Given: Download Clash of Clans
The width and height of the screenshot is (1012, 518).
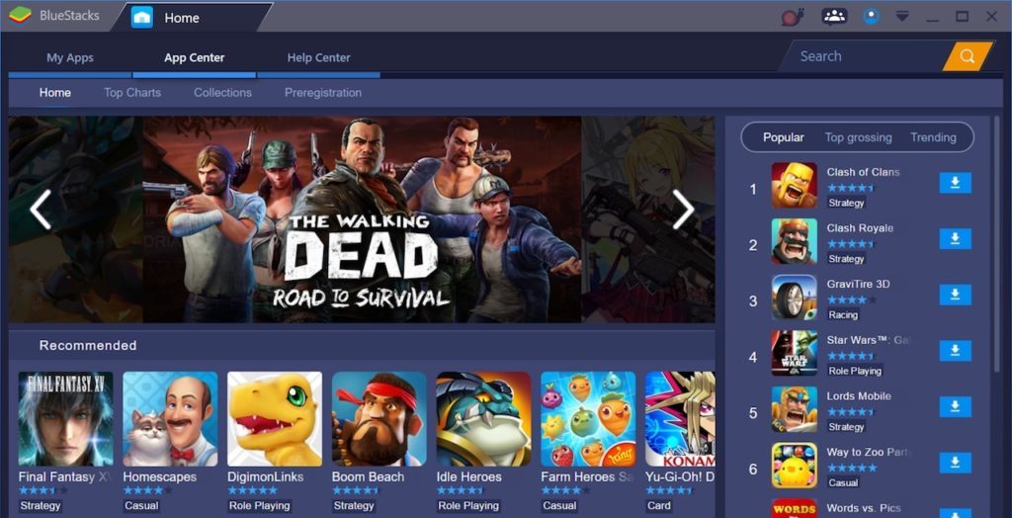Looking at the screenshot, I should pyautogui.click(x=956, y=183).
